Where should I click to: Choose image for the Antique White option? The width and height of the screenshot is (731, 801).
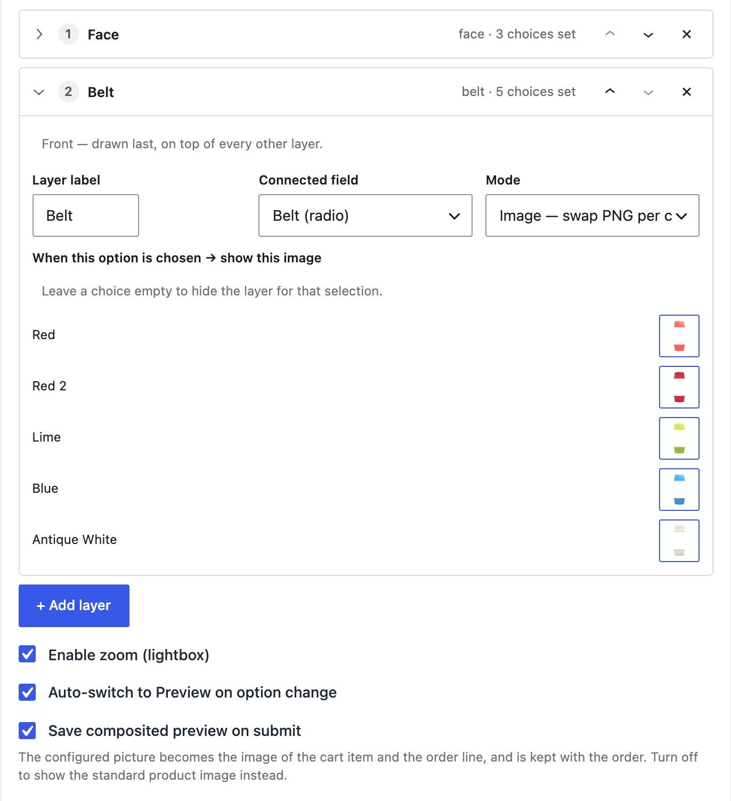tap(679, 541)
